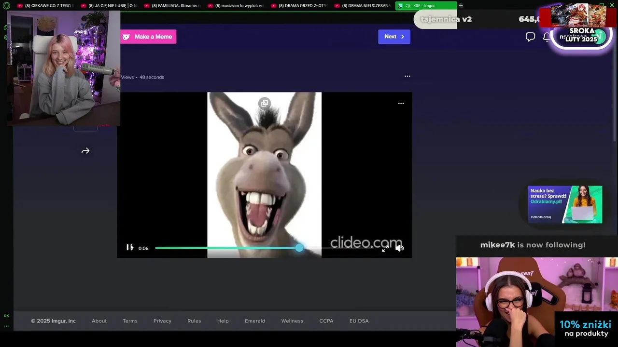Switch to the 'DRAMA NIEUCZESANA' browser tab

362,6
